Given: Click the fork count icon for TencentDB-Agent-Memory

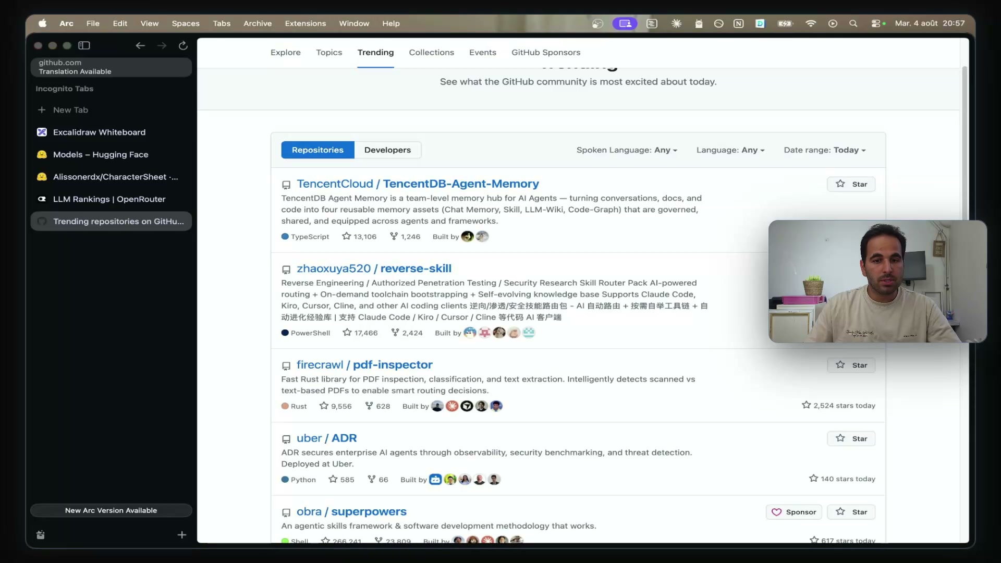Looking at the screenshot, I should 394,236.
